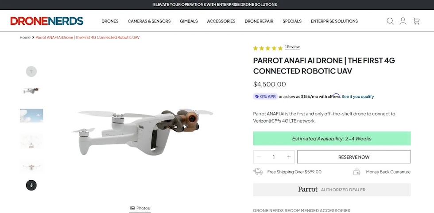
Task: Open the Cameras & Sensors menu
Action: pos(149,21)
